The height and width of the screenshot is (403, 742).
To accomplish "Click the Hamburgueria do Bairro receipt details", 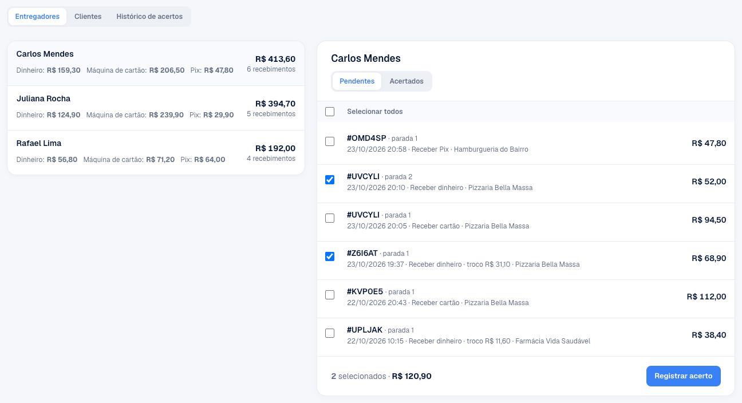I will pyautogui.click(x=437, y=149).
